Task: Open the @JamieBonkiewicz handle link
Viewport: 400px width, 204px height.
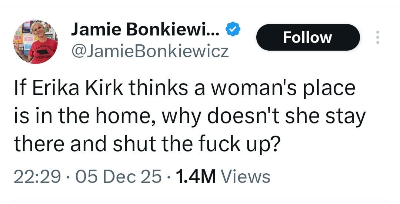Action: pyautogui.click(x=150, y=52)
